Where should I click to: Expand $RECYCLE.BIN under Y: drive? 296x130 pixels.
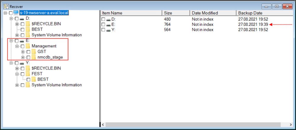17,68
